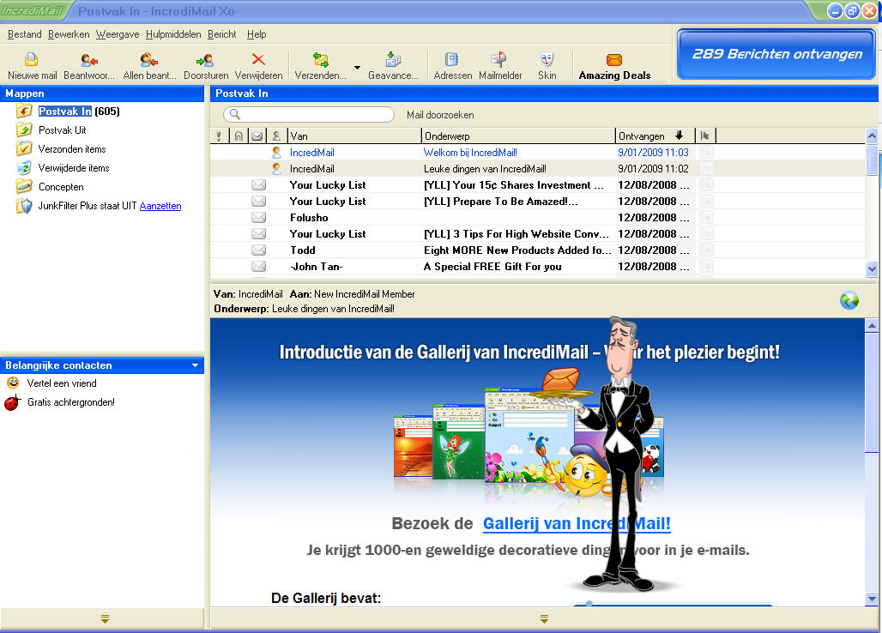Select the Postvak Uit folder icon
Image resolution: width=882 pixels, height=633 pixels.
pyautogui.click(x=24, y=130)
